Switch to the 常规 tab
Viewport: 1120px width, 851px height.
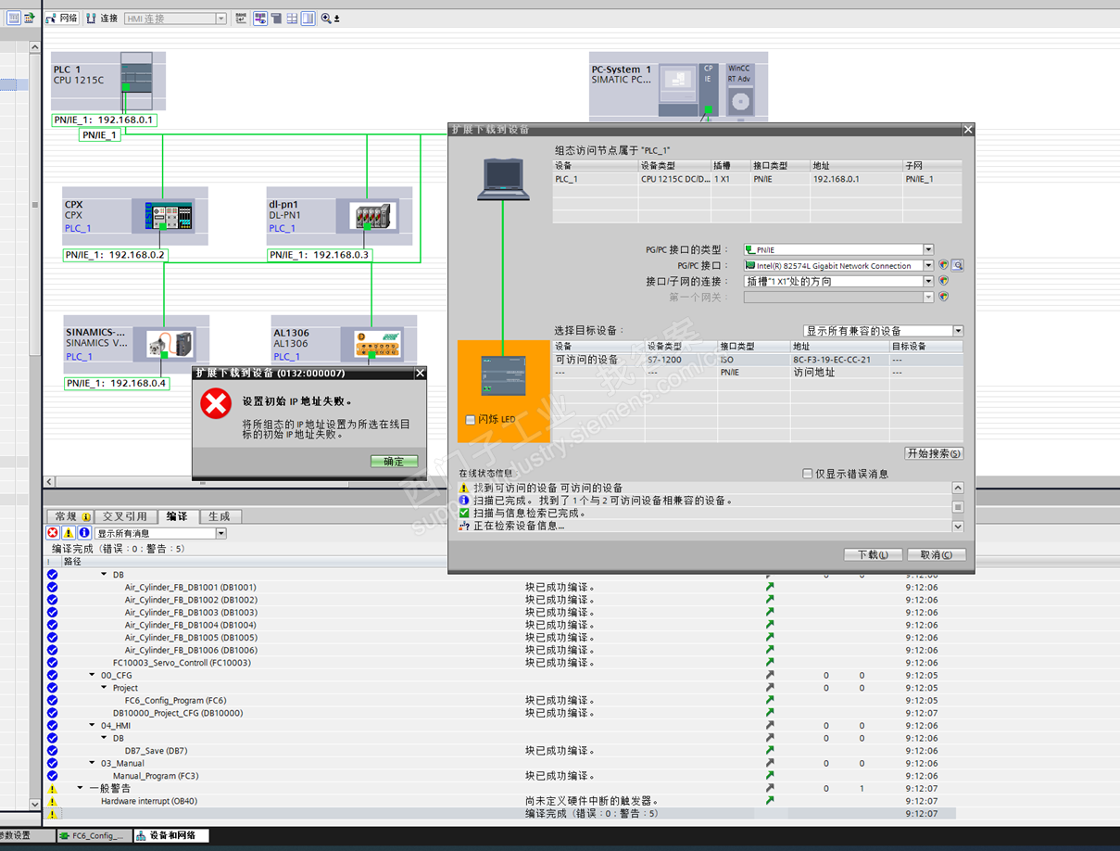tap(71, 517)
